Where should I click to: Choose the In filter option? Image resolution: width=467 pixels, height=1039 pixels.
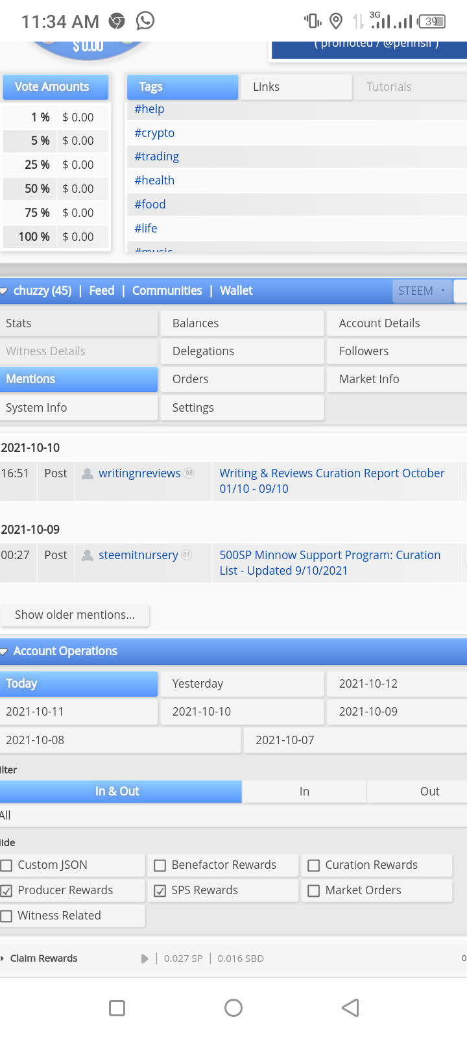(x=304, y=792)
